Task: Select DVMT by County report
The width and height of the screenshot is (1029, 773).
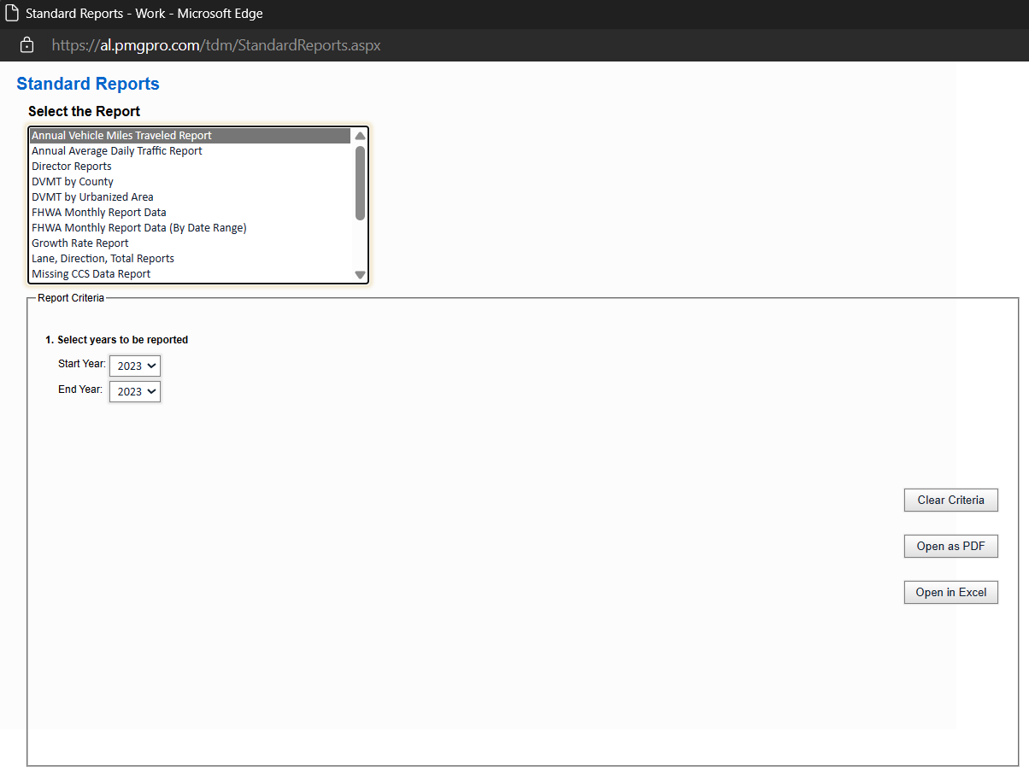Action: pos(190,182)
